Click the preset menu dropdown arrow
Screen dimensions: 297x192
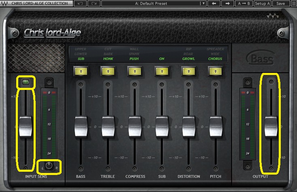pyautogui.click(x=203, y=3)
